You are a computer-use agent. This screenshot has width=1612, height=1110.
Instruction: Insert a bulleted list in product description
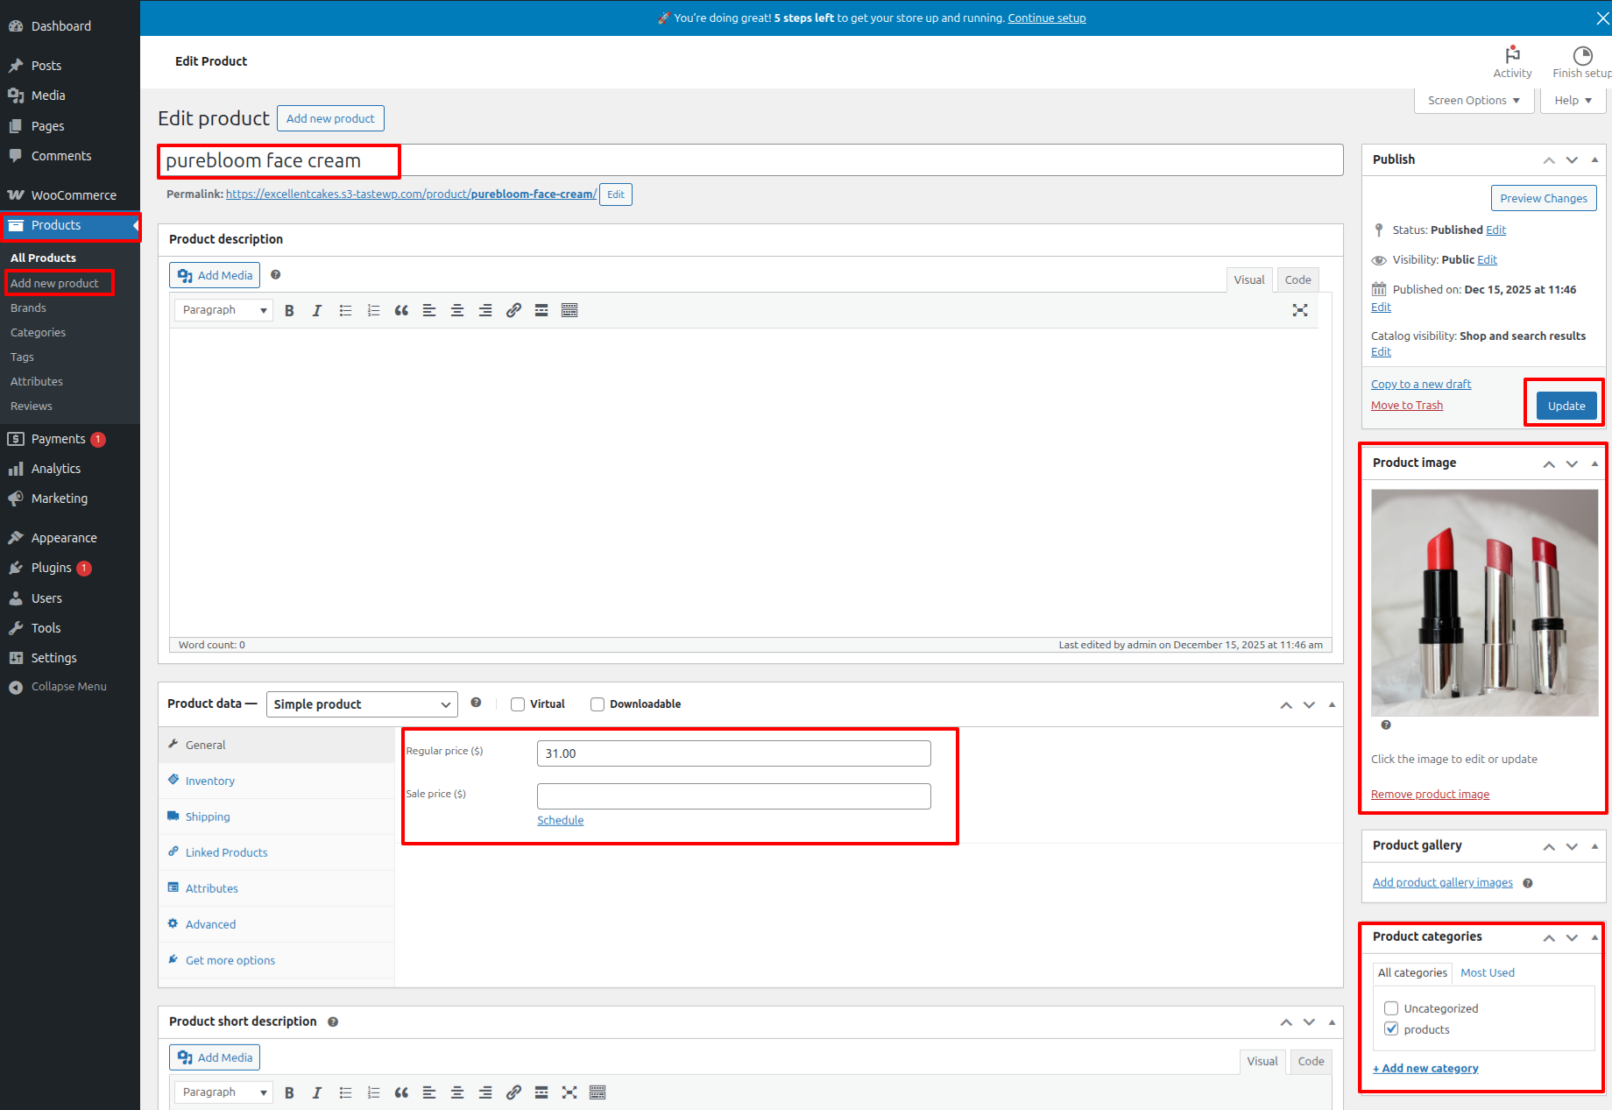coord(345,310)
